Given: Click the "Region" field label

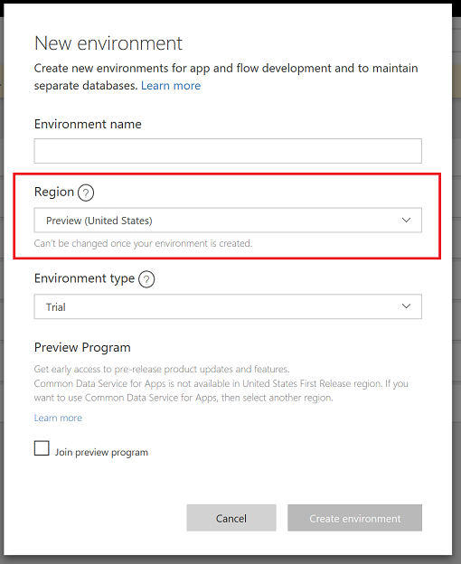Looking at the screenshot, I should point(54,193).
